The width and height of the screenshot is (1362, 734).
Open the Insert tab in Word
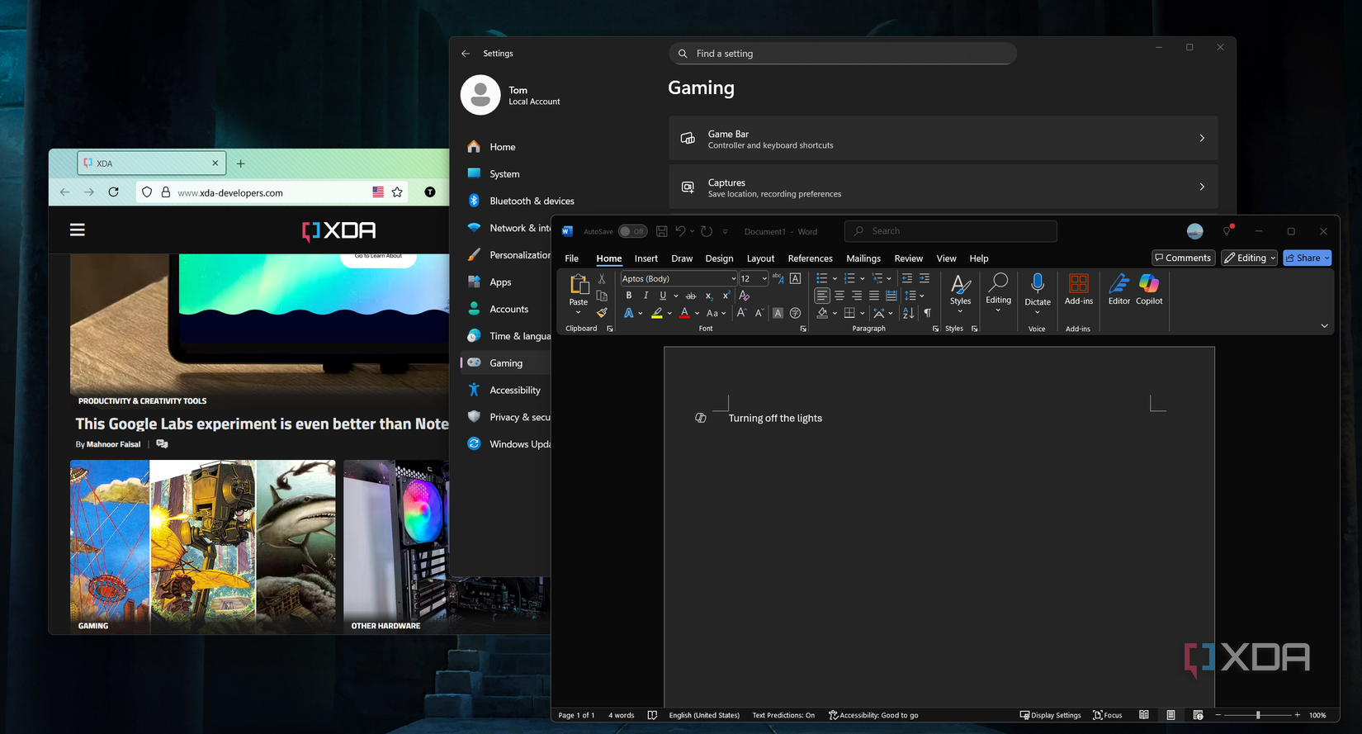646,258
